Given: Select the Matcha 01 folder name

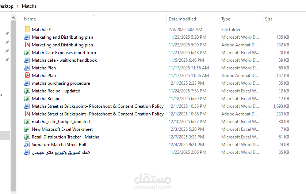Looking at the screenshot, I should click(x=42, y=30).
